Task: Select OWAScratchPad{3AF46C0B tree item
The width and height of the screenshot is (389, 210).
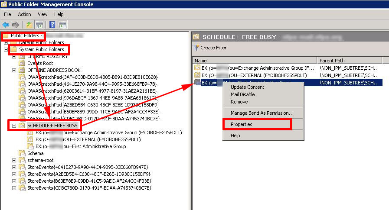Action: [92, 77]
